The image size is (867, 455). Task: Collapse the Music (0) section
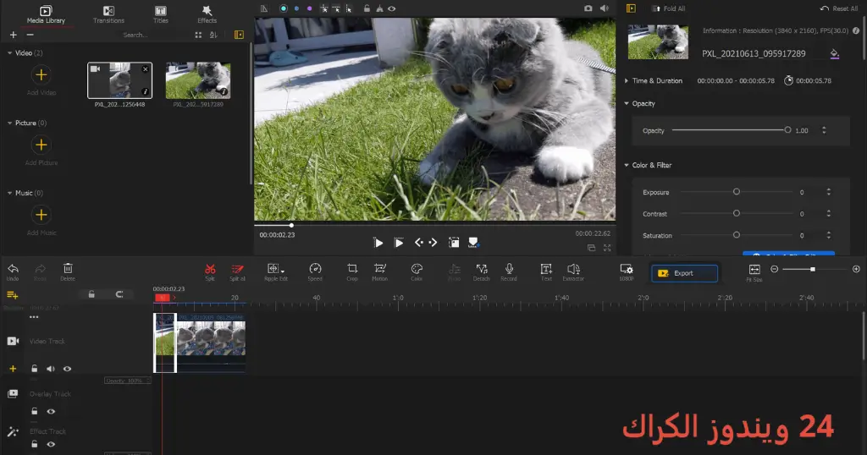click(9, 194)
